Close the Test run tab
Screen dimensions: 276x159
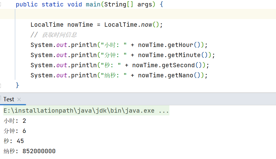(x=19, y=99)
